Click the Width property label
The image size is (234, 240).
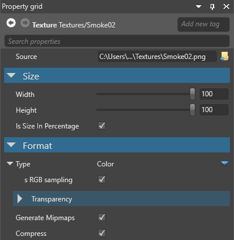click(25, 95)
